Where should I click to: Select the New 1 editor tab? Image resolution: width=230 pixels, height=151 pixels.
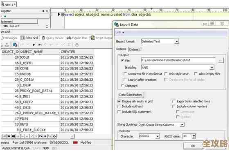[9, 4]
